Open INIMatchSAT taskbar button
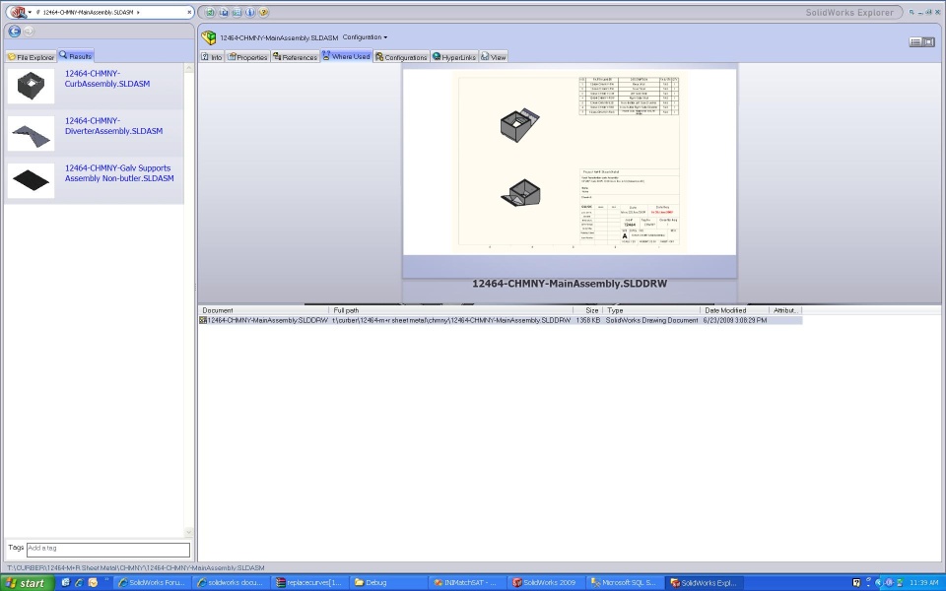 coord(466,582)
